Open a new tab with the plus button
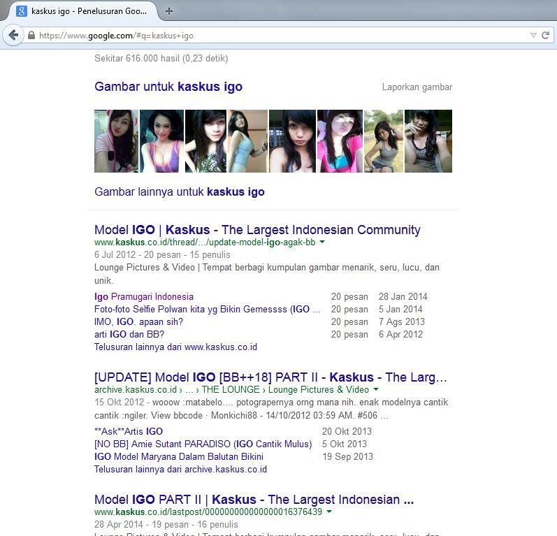 pos(169,11)
